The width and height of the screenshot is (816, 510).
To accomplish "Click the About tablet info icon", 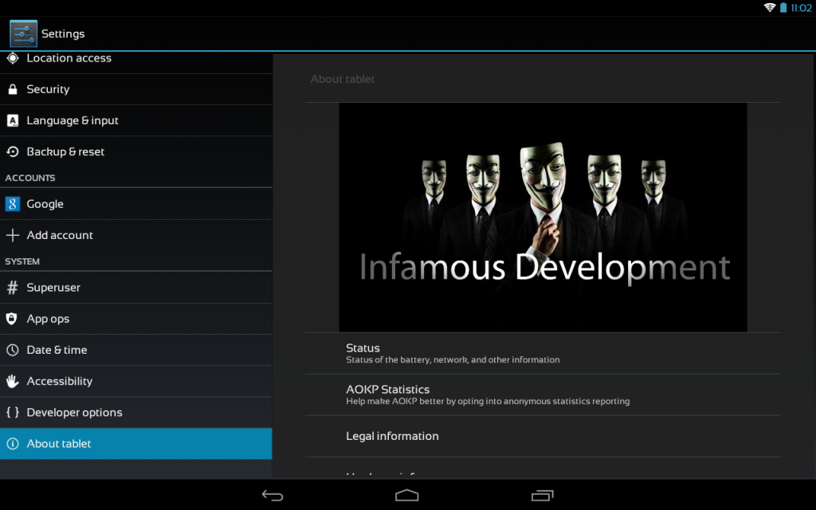I will [13, 443].
